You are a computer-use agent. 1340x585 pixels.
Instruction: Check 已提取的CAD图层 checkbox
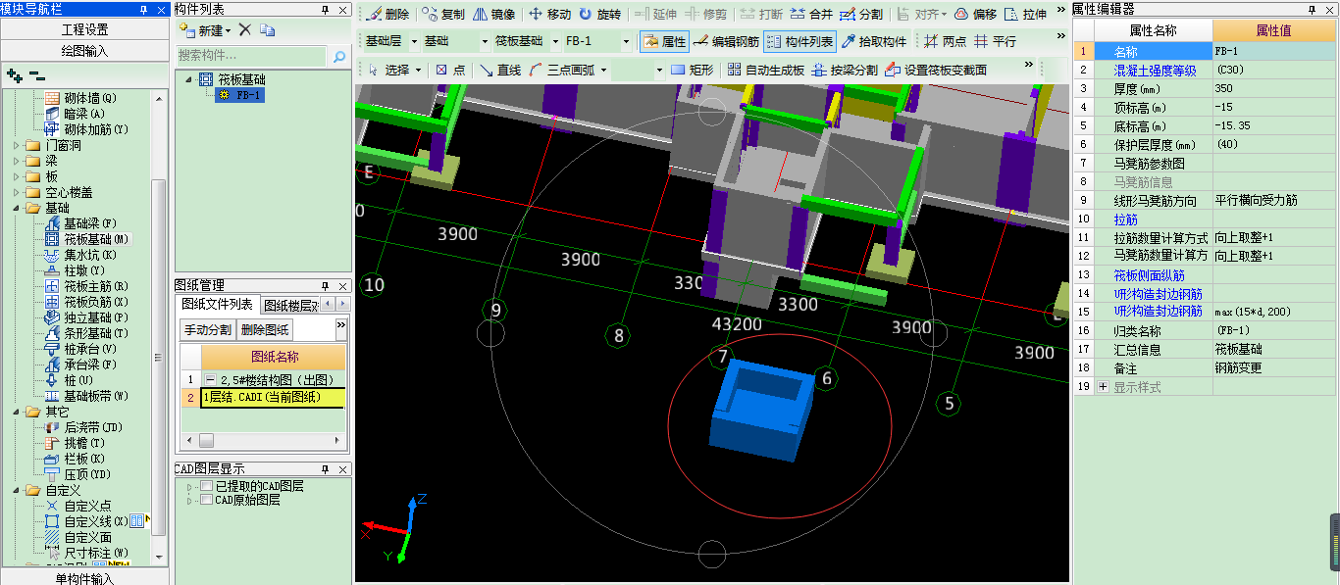pos(206,486)
